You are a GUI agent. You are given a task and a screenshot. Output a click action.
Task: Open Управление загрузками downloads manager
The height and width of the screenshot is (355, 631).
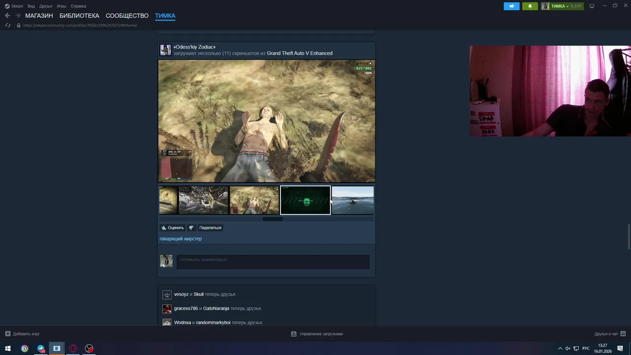coord(317,334)
